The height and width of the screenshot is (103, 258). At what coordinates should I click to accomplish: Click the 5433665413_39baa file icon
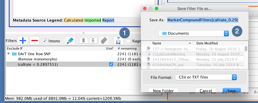click(x=149, y=59)
